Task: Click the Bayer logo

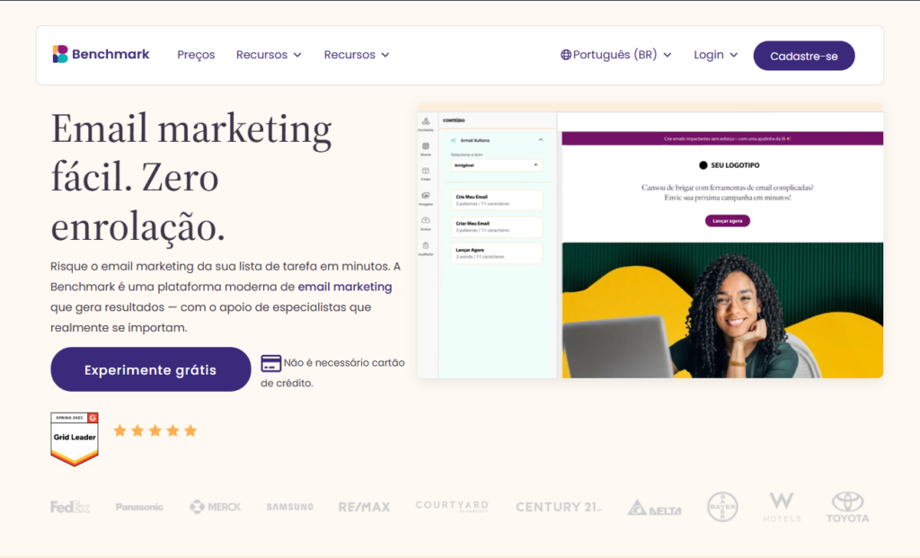Action: pyautogui.click(x=722, y=507)
